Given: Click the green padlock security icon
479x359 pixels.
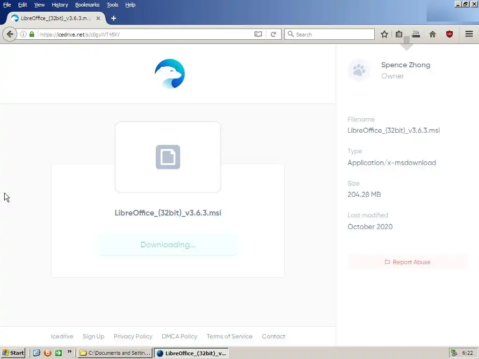Looking at the screenshot, I should tap(32, 34).
